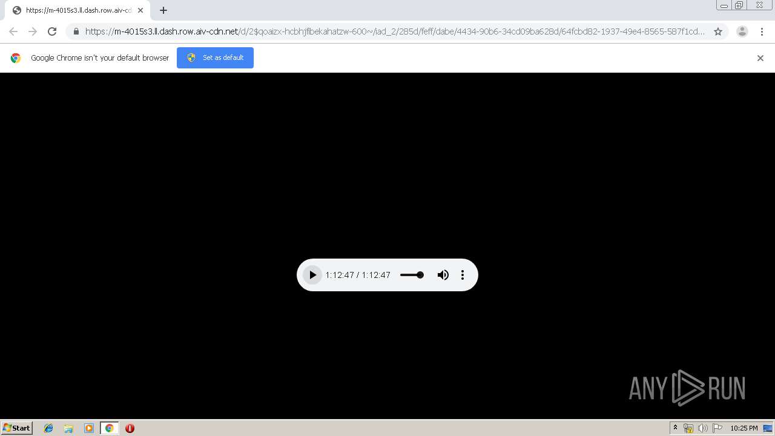Open the Action Center flag icon

click(717, 428)
